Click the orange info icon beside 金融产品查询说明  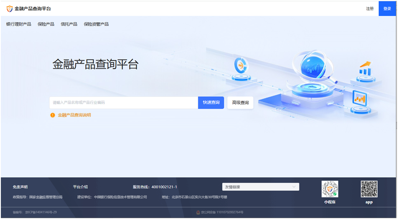(52, 115)
